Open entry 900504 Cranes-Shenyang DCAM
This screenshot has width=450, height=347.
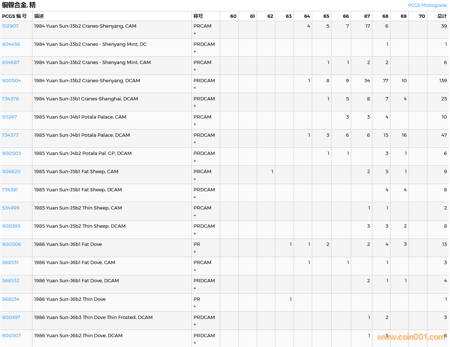11,81
